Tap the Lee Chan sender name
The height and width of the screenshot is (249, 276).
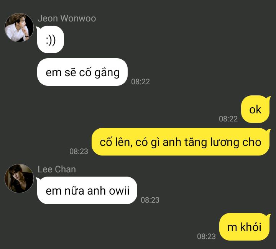[x=57, y=169]
